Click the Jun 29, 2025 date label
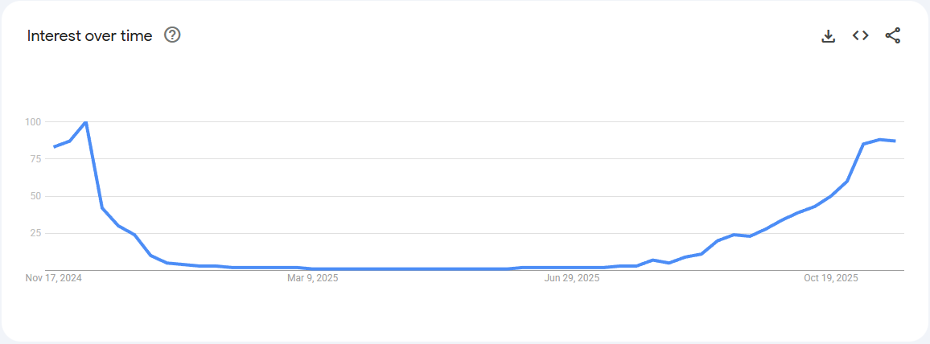The height and width of the screenshot is (344, 930). pos(572,278)
